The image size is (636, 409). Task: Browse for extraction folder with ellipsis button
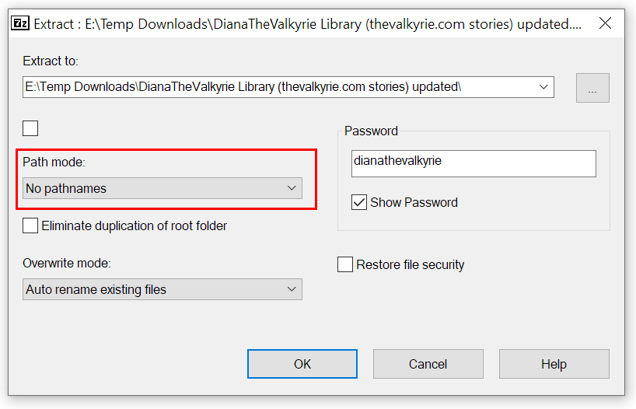click(592, 87)
